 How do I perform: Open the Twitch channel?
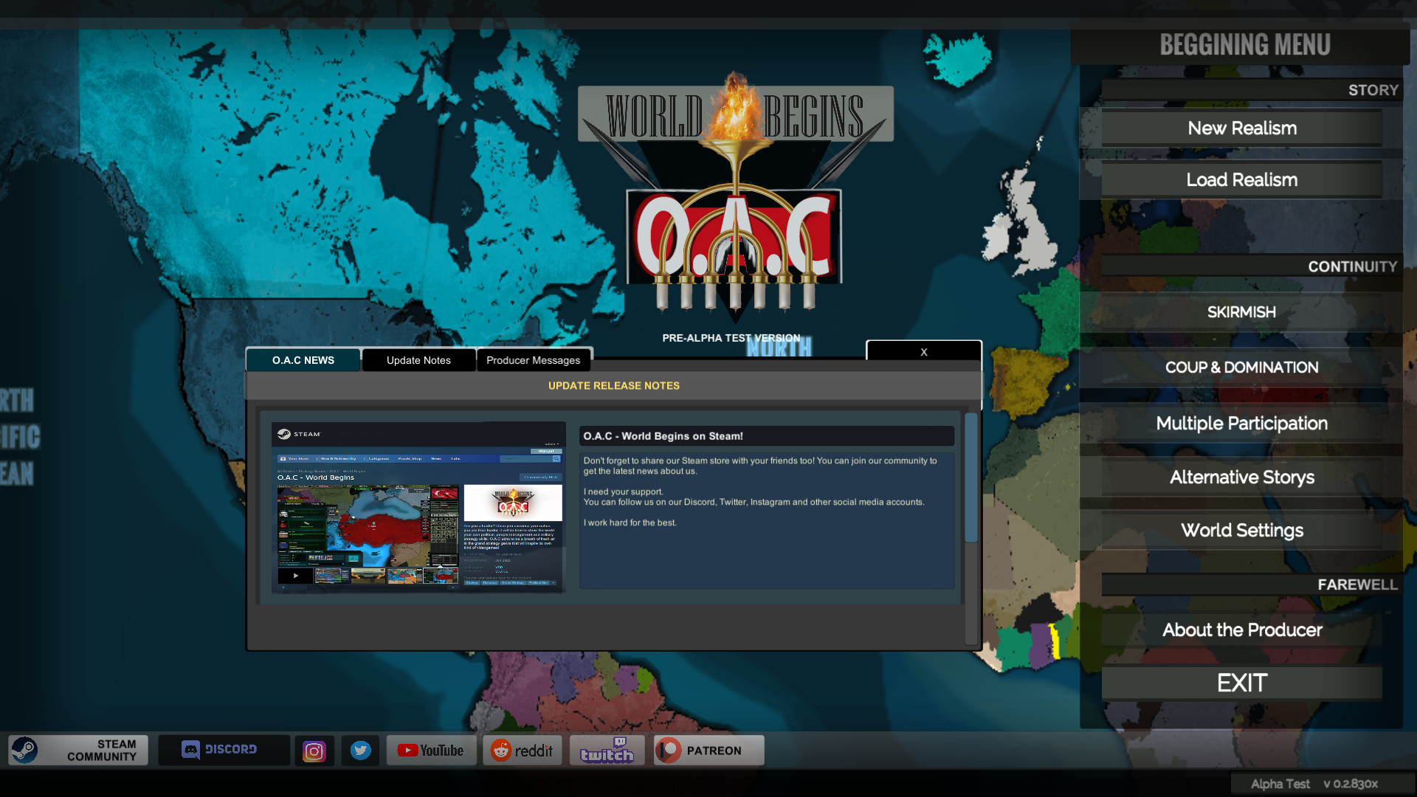point(607,750)
